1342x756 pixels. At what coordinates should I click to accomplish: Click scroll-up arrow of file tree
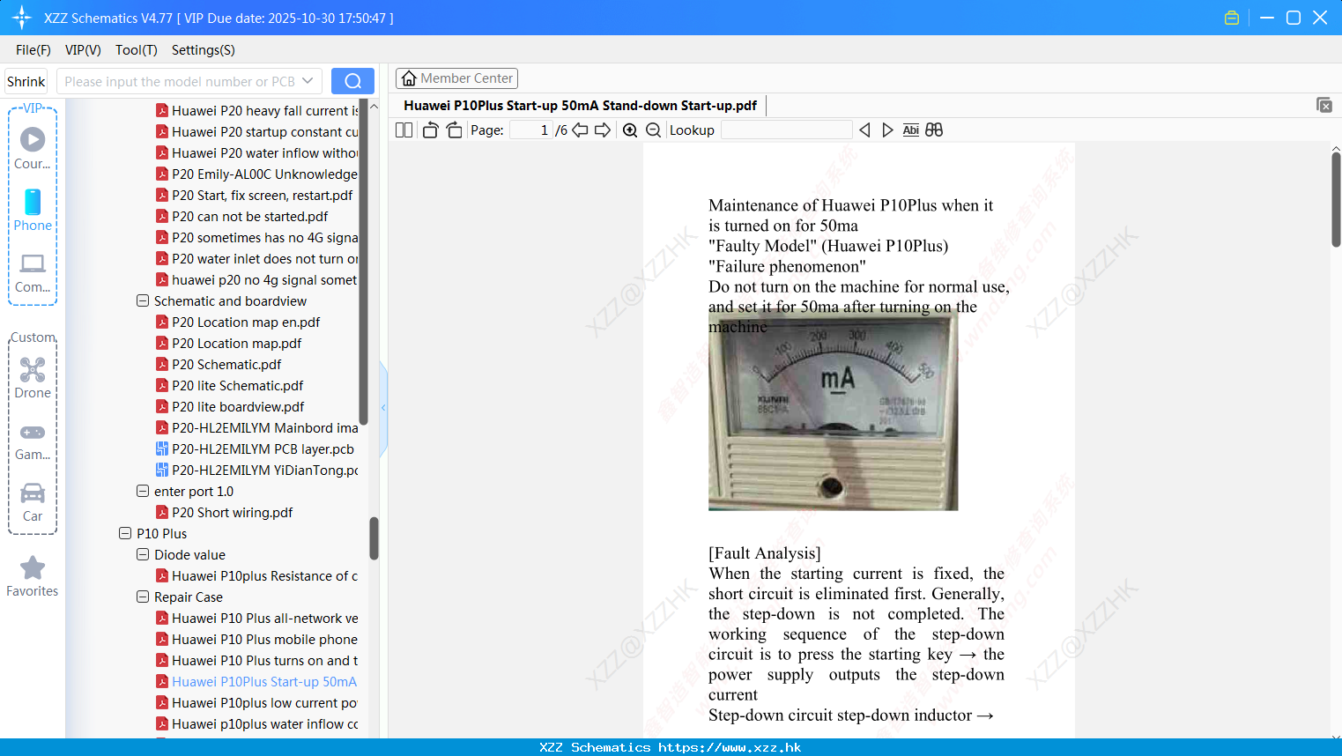coord(374,107)
